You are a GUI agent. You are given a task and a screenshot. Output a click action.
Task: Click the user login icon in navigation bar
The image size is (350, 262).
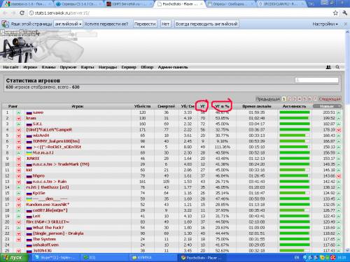(x=328, y=67)
